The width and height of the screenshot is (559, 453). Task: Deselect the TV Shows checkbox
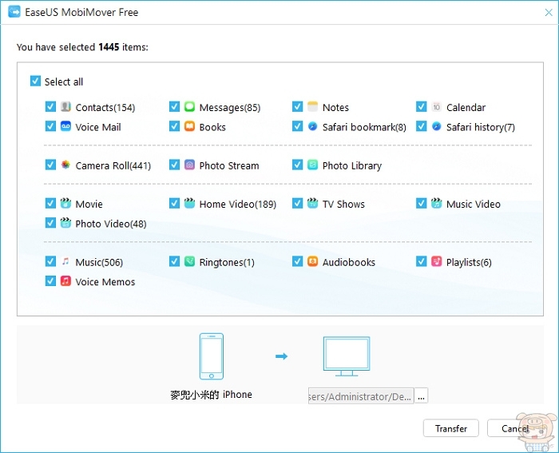point(298,204)
